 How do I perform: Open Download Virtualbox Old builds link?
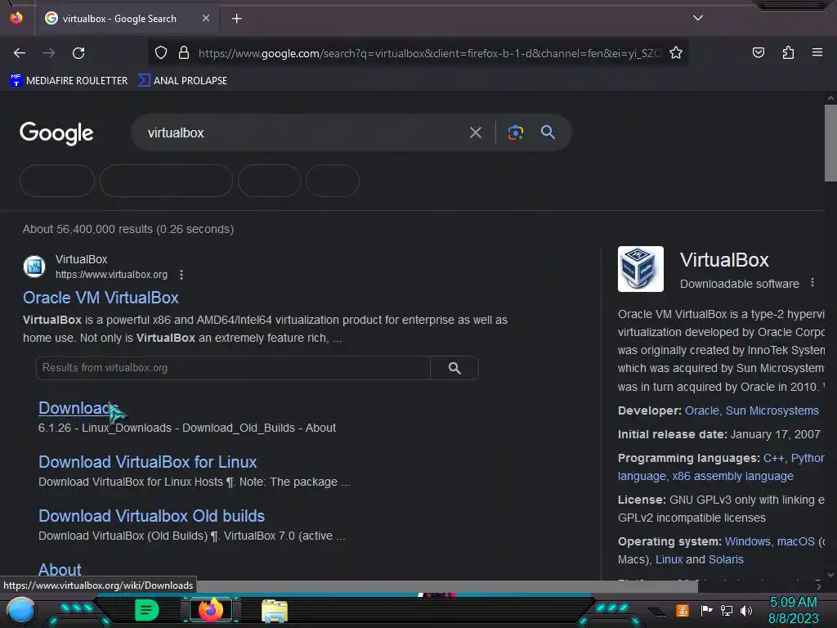click(151, 516)
